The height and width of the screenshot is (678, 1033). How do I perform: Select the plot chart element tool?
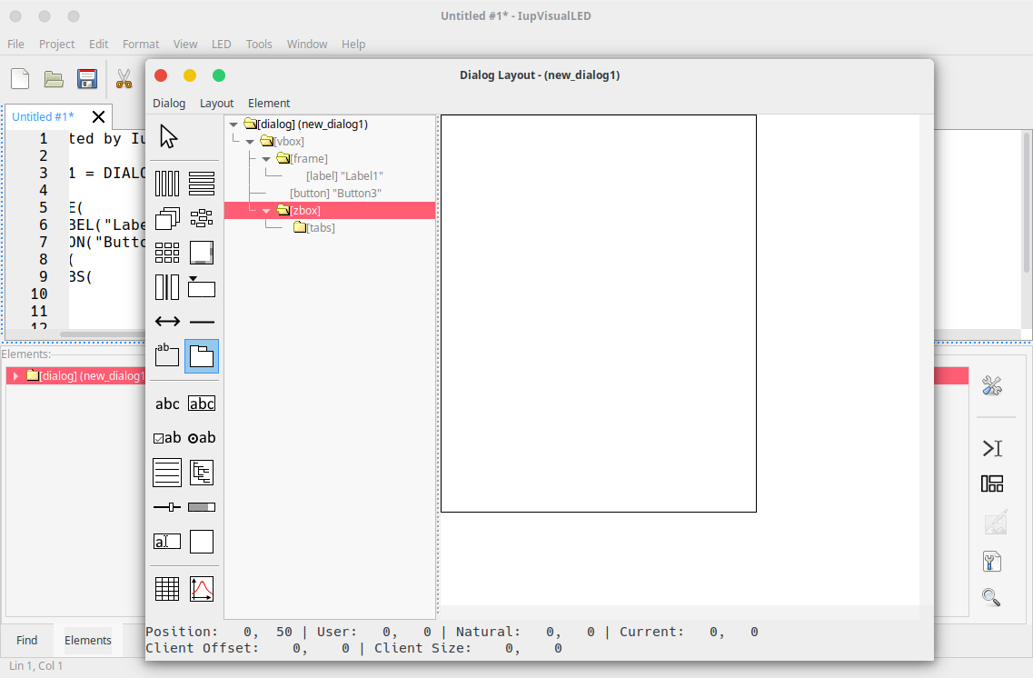(x=202, y=589)
